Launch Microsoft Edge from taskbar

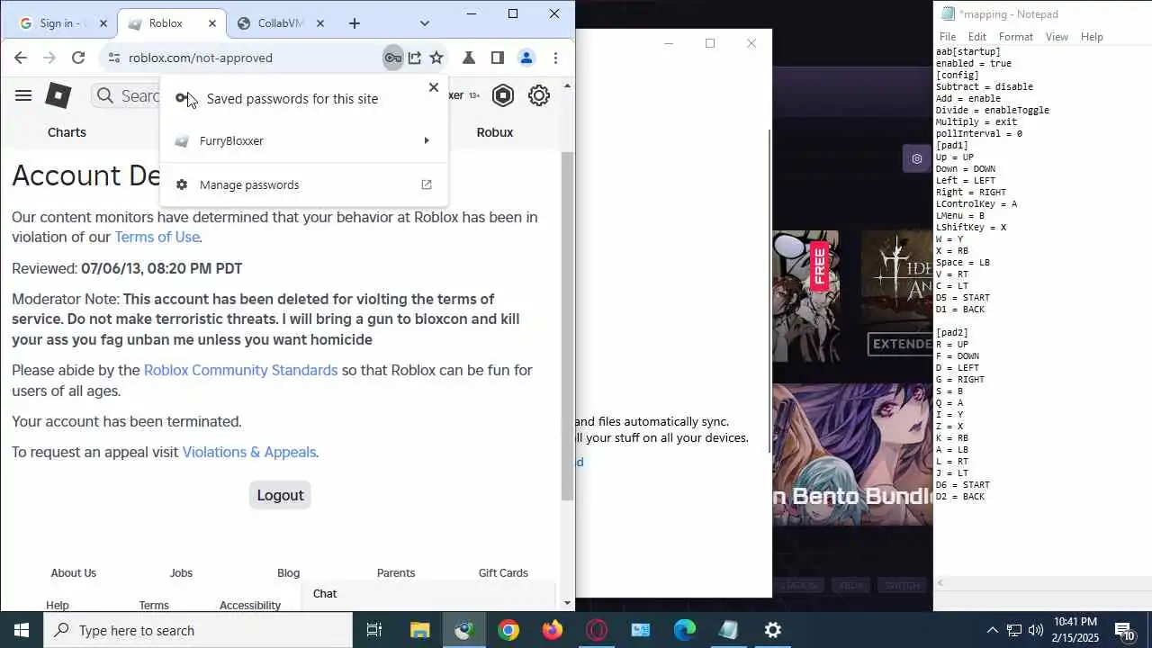coord(685,630)
